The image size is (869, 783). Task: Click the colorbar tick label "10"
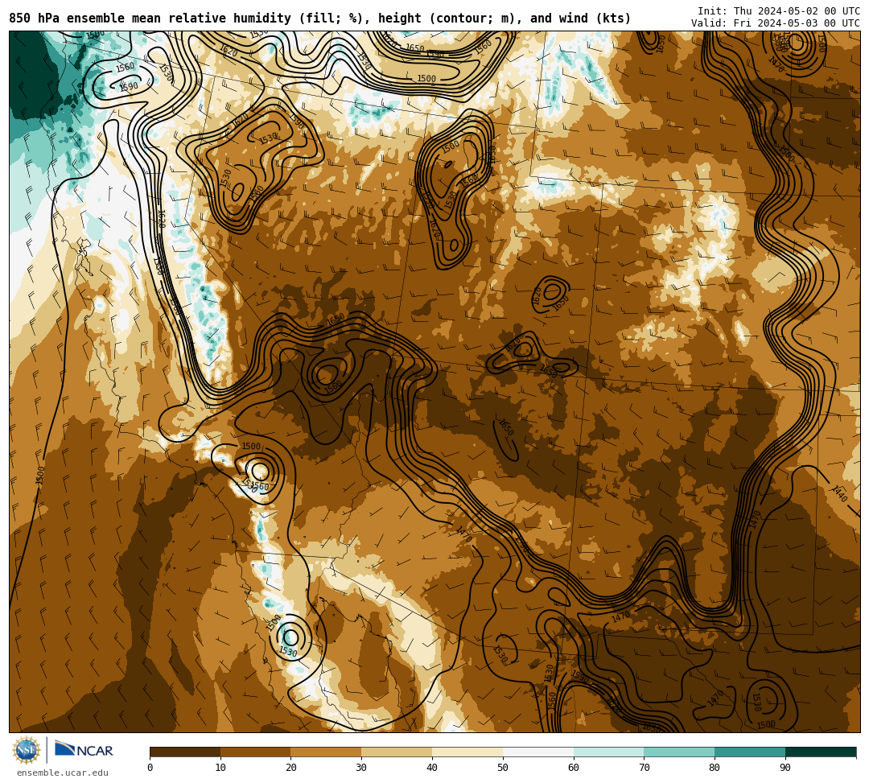[x=220, y=768]
